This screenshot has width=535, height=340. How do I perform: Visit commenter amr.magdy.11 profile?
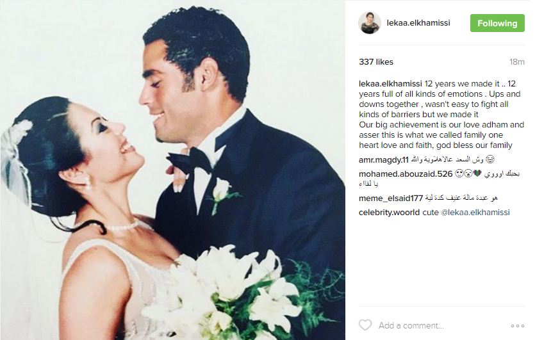(x=384, y=159)
